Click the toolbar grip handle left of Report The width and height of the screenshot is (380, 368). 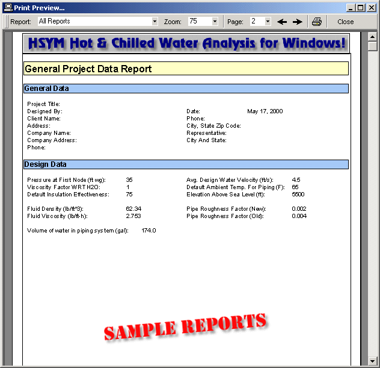(6, 22)
